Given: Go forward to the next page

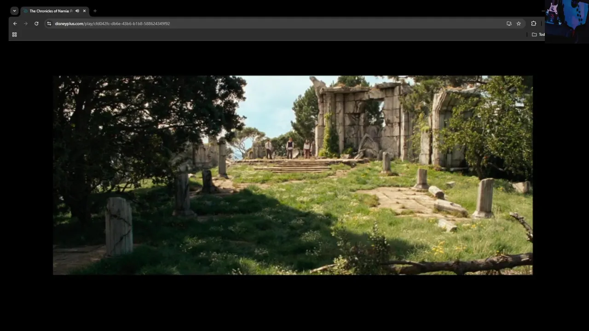Looking at the screenshot, I should [26, 23].
